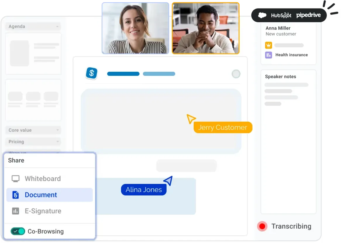Select Document in Share menu
The height and width of the screenshot is (243, 351).
(49, 195)
